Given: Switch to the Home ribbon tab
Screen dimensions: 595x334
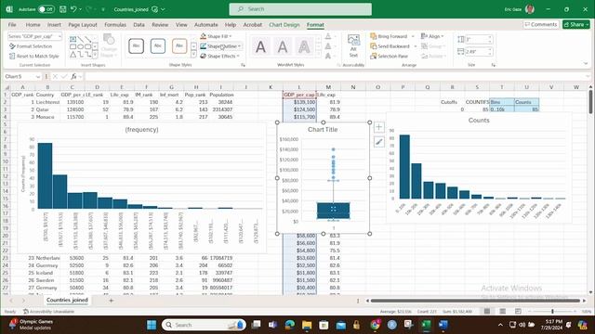Looking at the screenshot, I should [x=33, y=25].
